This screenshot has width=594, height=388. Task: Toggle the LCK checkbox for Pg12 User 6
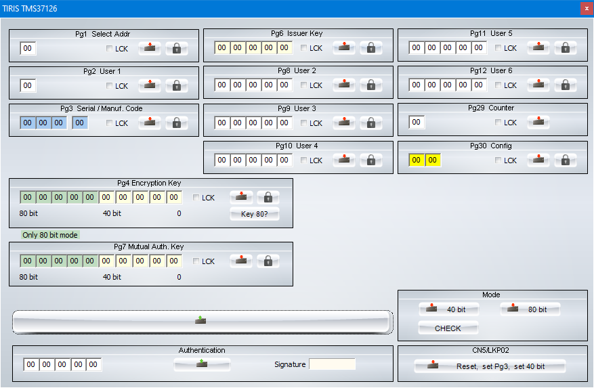click(498, 85)
